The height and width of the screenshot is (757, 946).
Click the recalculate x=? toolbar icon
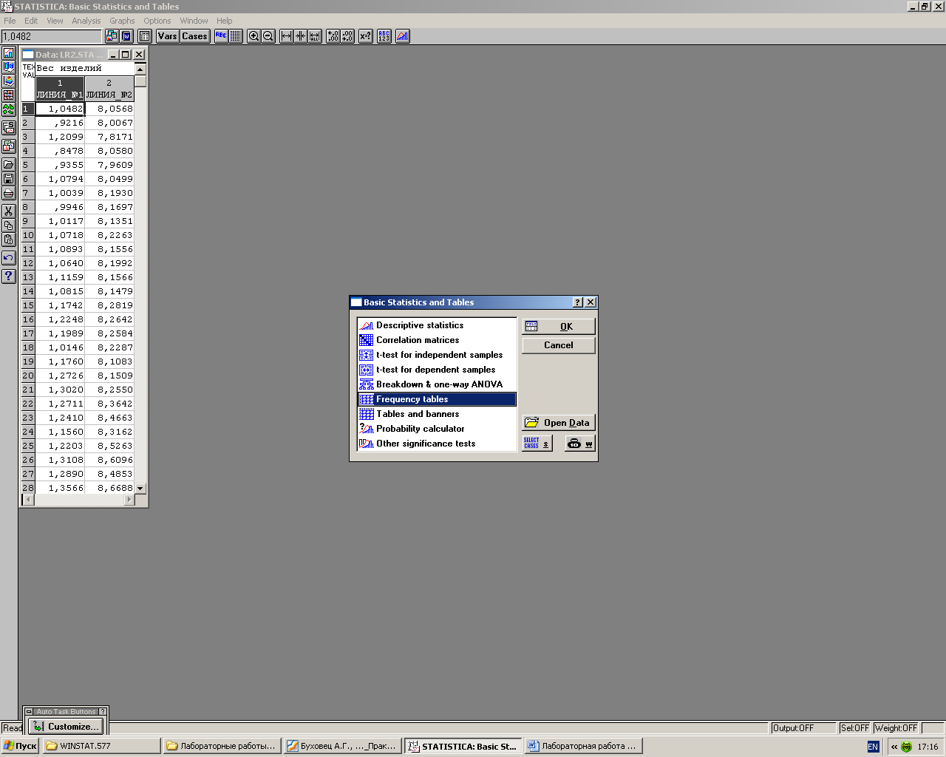click(x=365, y=36)
